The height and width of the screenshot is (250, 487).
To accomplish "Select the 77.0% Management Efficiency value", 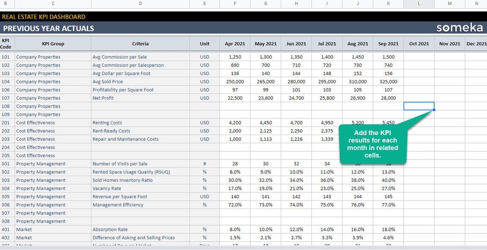I will [388, 205].
